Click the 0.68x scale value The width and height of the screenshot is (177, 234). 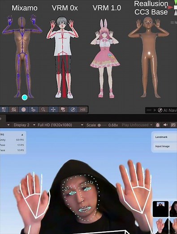[113, 125]
